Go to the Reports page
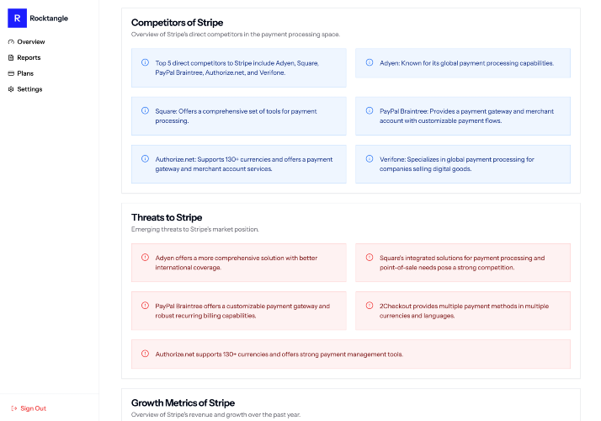 tap(24, 57)
